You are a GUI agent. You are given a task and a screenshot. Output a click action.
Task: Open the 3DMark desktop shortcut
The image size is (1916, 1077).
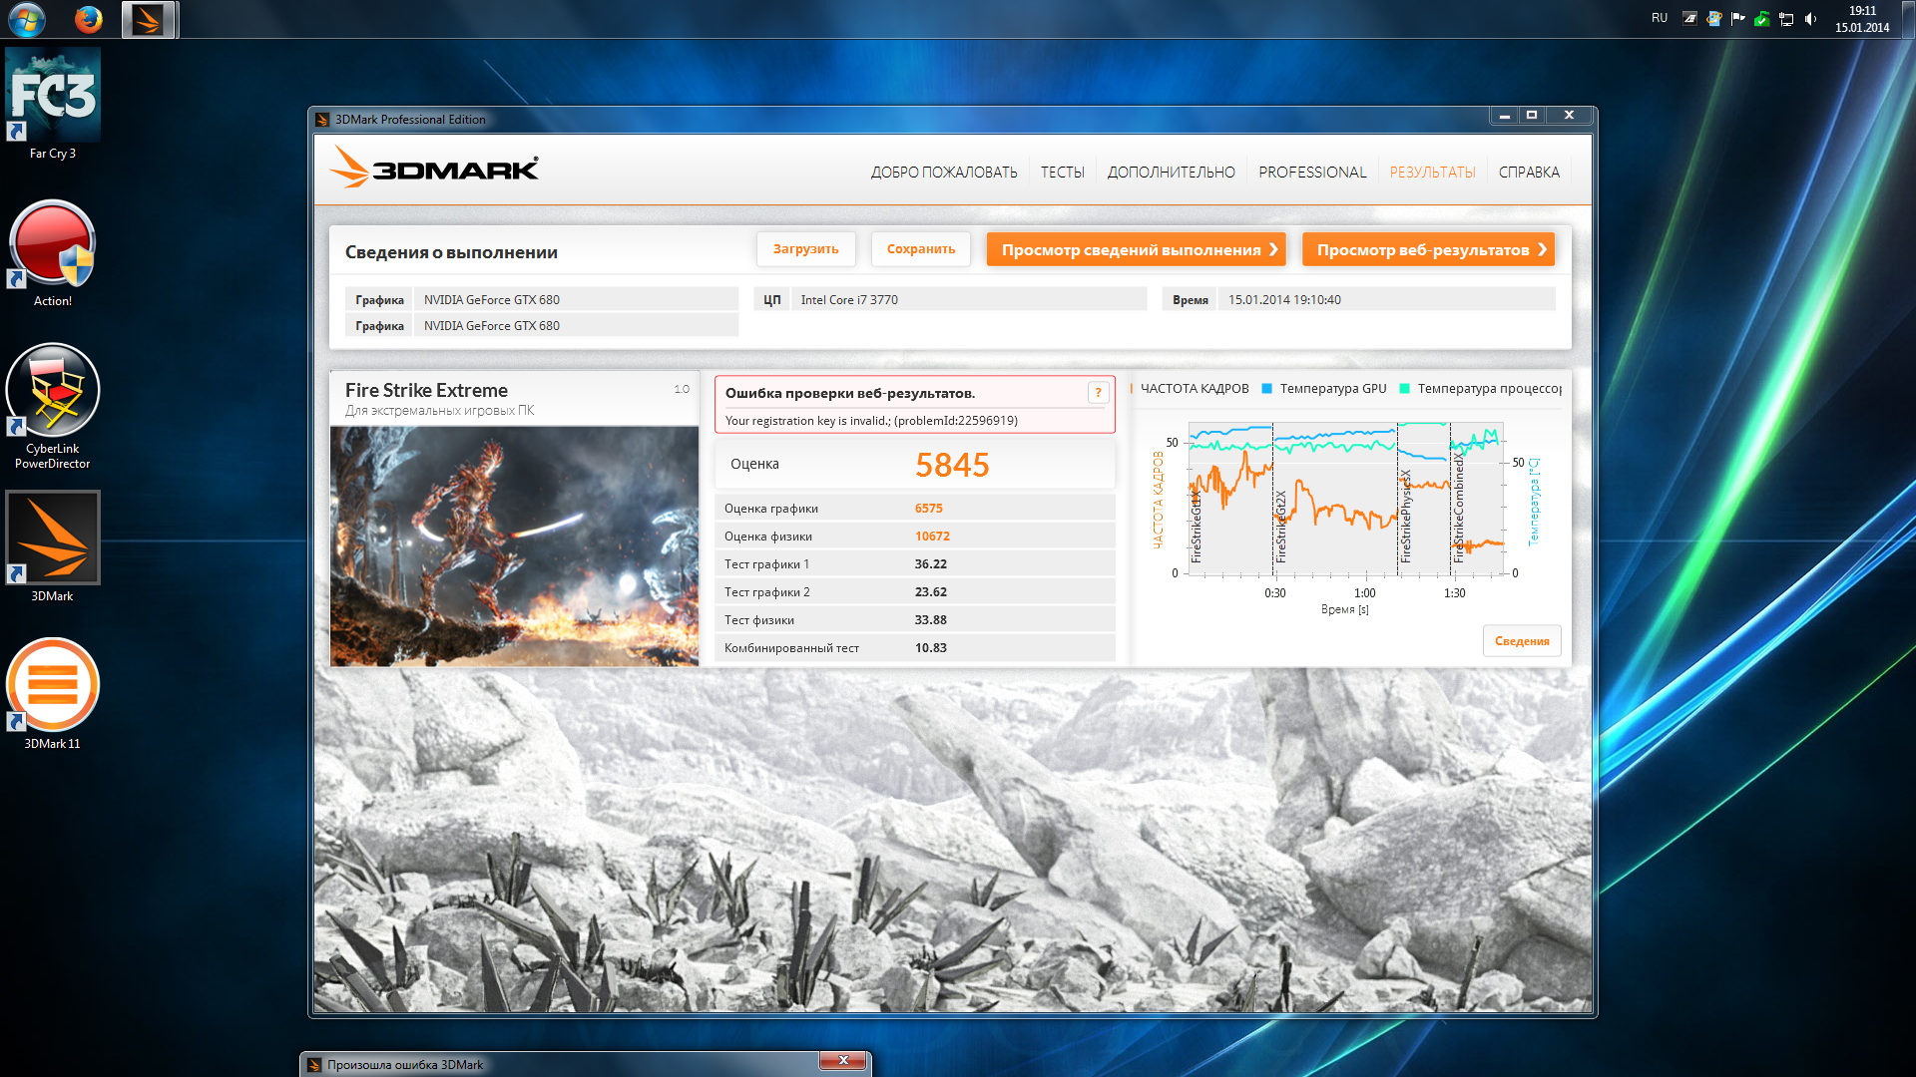[x=53, y=538]
